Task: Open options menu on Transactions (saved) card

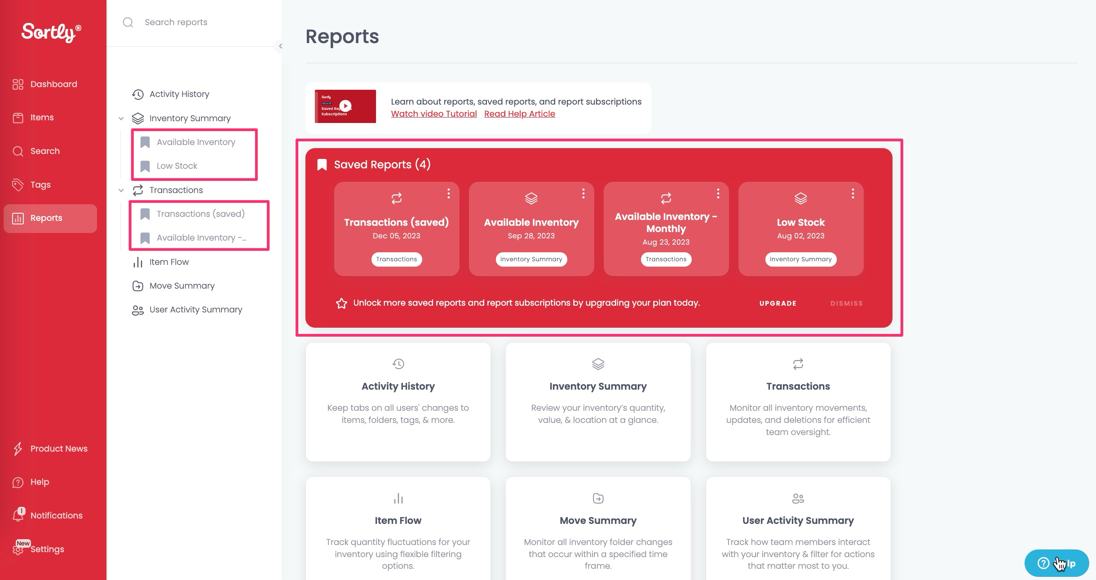Action: 448,194
